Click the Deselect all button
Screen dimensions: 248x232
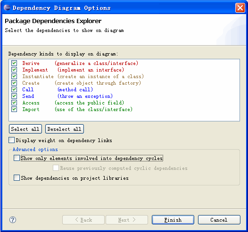[x=65, y=129]
